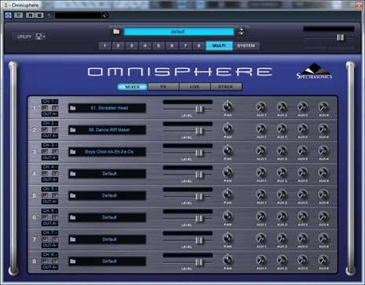Switch to the Live tab
Image resolution: width=365 pixels, height=285 pixels.
(x=195, y=87)
